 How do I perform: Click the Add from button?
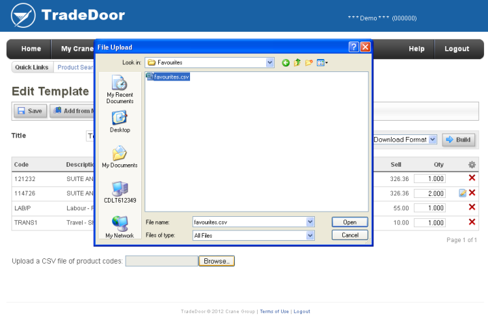72,111
